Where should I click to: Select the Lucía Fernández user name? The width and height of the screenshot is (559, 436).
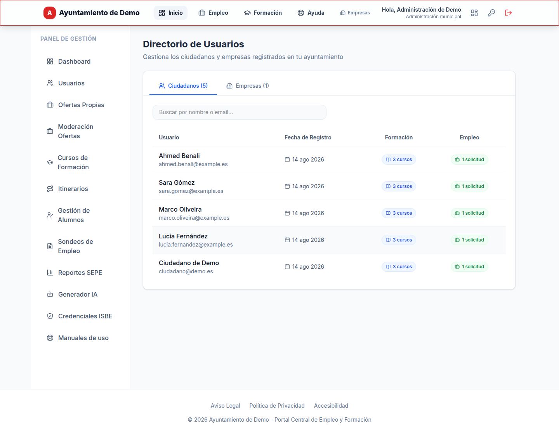pos(183,236)
